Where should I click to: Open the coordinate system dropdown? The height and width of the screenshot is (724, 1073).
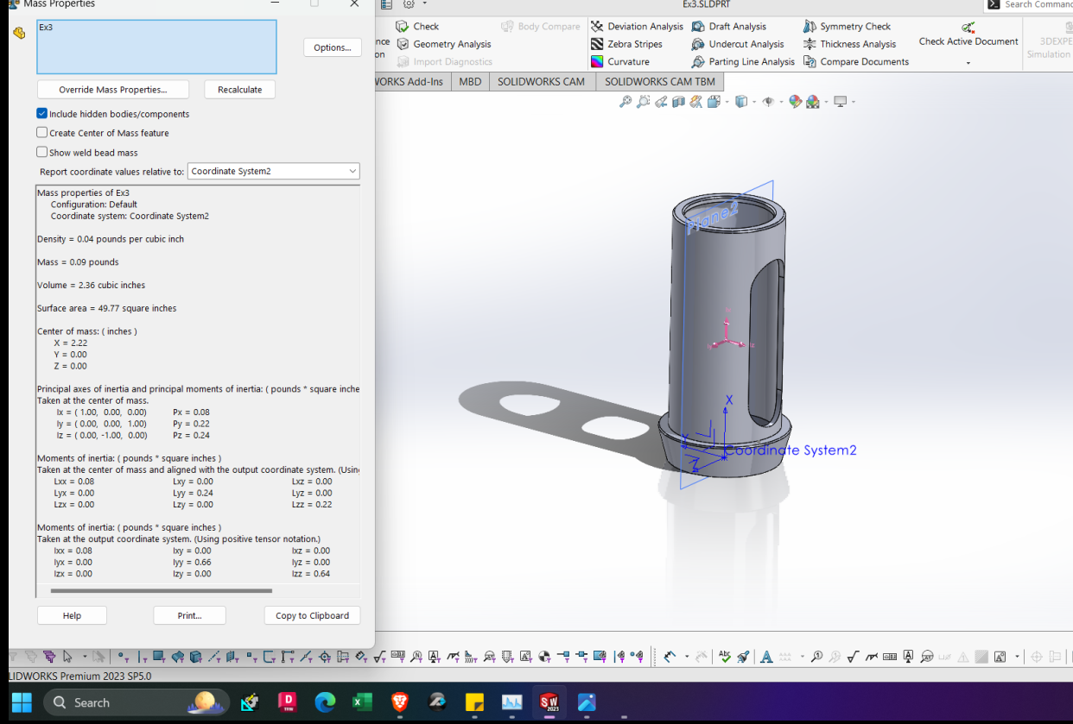(273, 171)
